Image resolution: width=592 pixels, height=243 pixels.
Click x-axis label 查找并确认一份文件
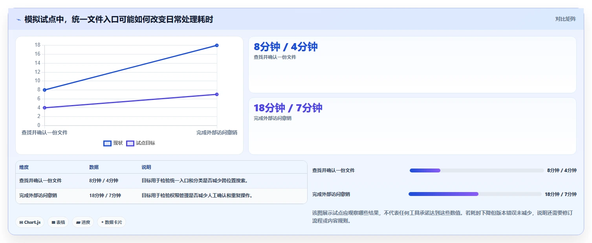[44, 133]
